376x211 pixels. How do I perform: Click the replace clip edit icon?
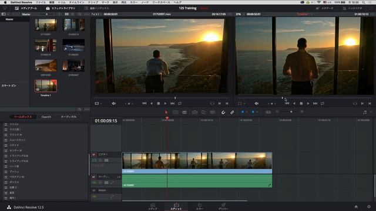click(x=213, y=112)
